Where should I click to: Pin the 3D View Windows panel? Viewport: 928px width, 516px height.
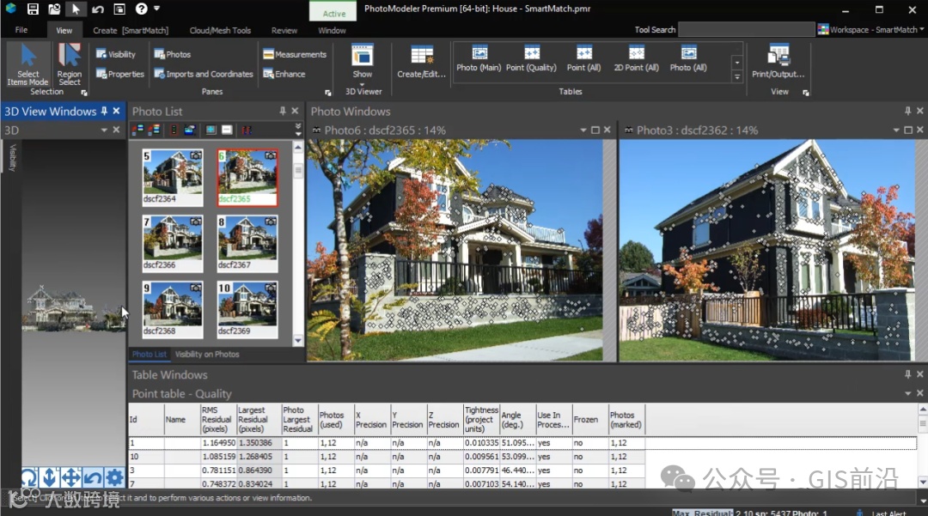[x=104, y=111]
